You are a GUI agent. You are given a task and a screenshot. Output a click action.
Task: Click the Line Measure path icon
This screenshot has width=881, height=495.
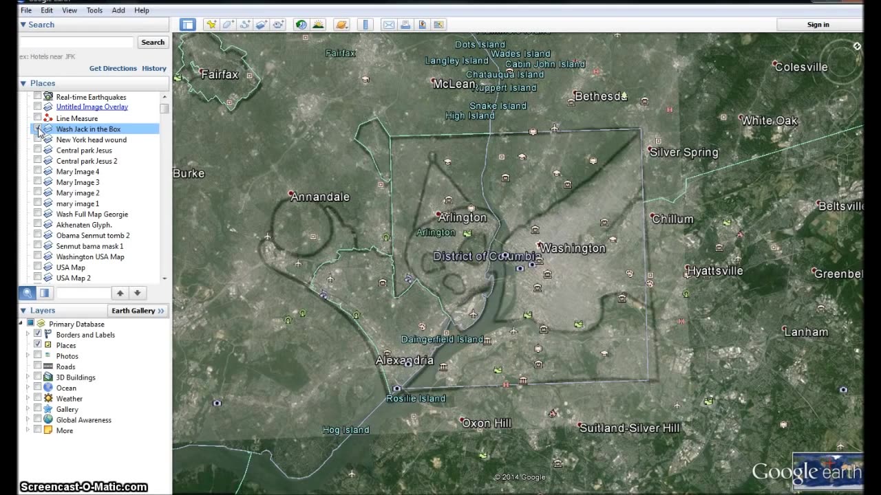48,118
